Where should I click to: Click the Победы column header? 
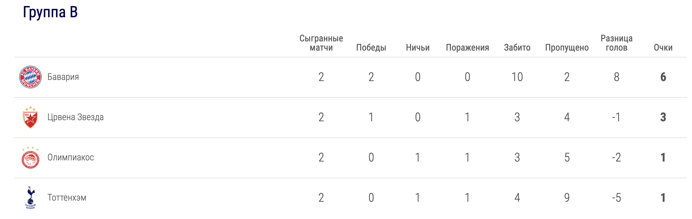pyautogui.click(x=371, y=47)
